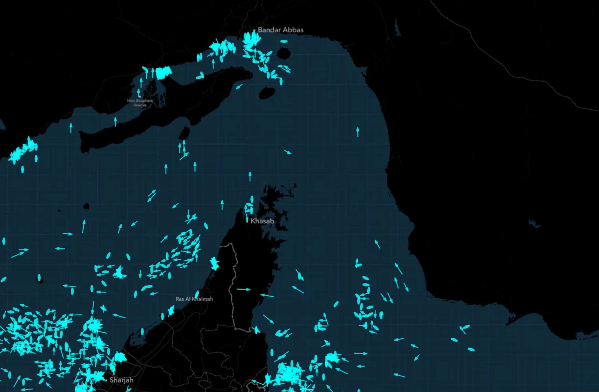This screenshot has height=392, width=599.
Task: Open the Hara Biosphere Reserve label
Action: tap(140, 103)
